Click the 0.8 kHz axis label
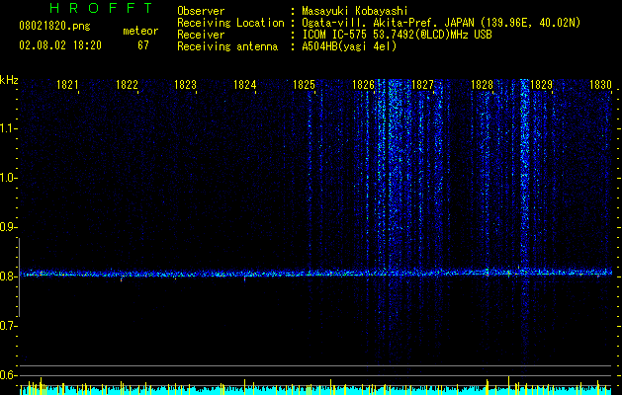The height and width of the screenshot is (395, 622). (8, 276)
